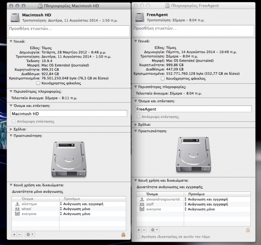Click Macintosh HD large preview drive image
Viewport: 261px width, 245px height.
click(69, 159)
